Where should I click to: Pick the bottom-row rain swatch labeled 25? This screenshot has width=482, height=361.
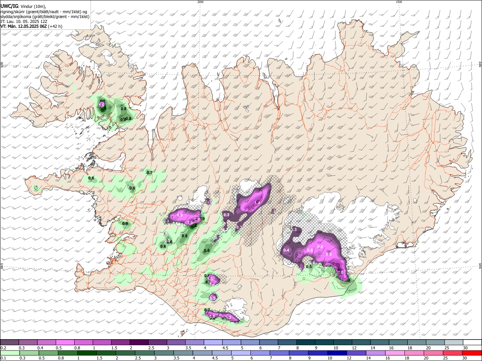pos(452,353)
